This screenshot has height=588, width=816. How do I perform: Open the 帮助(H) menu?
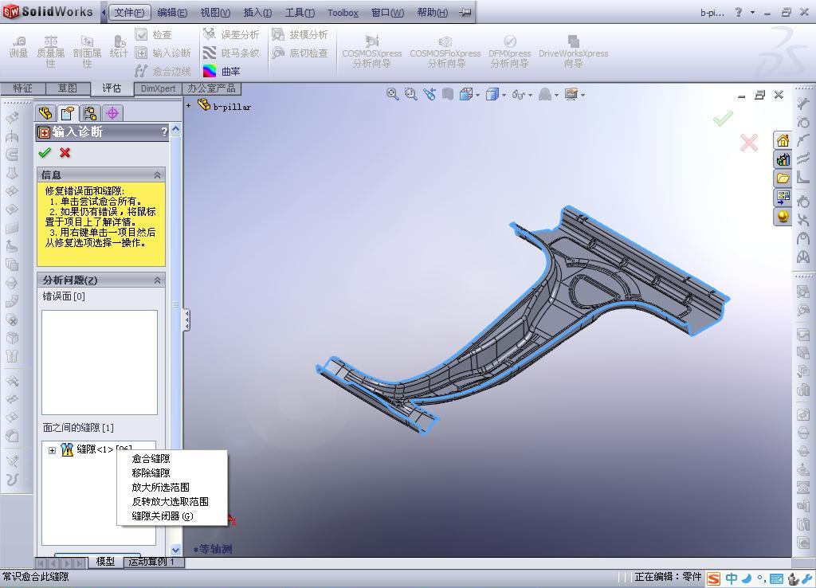pos(433,12)
